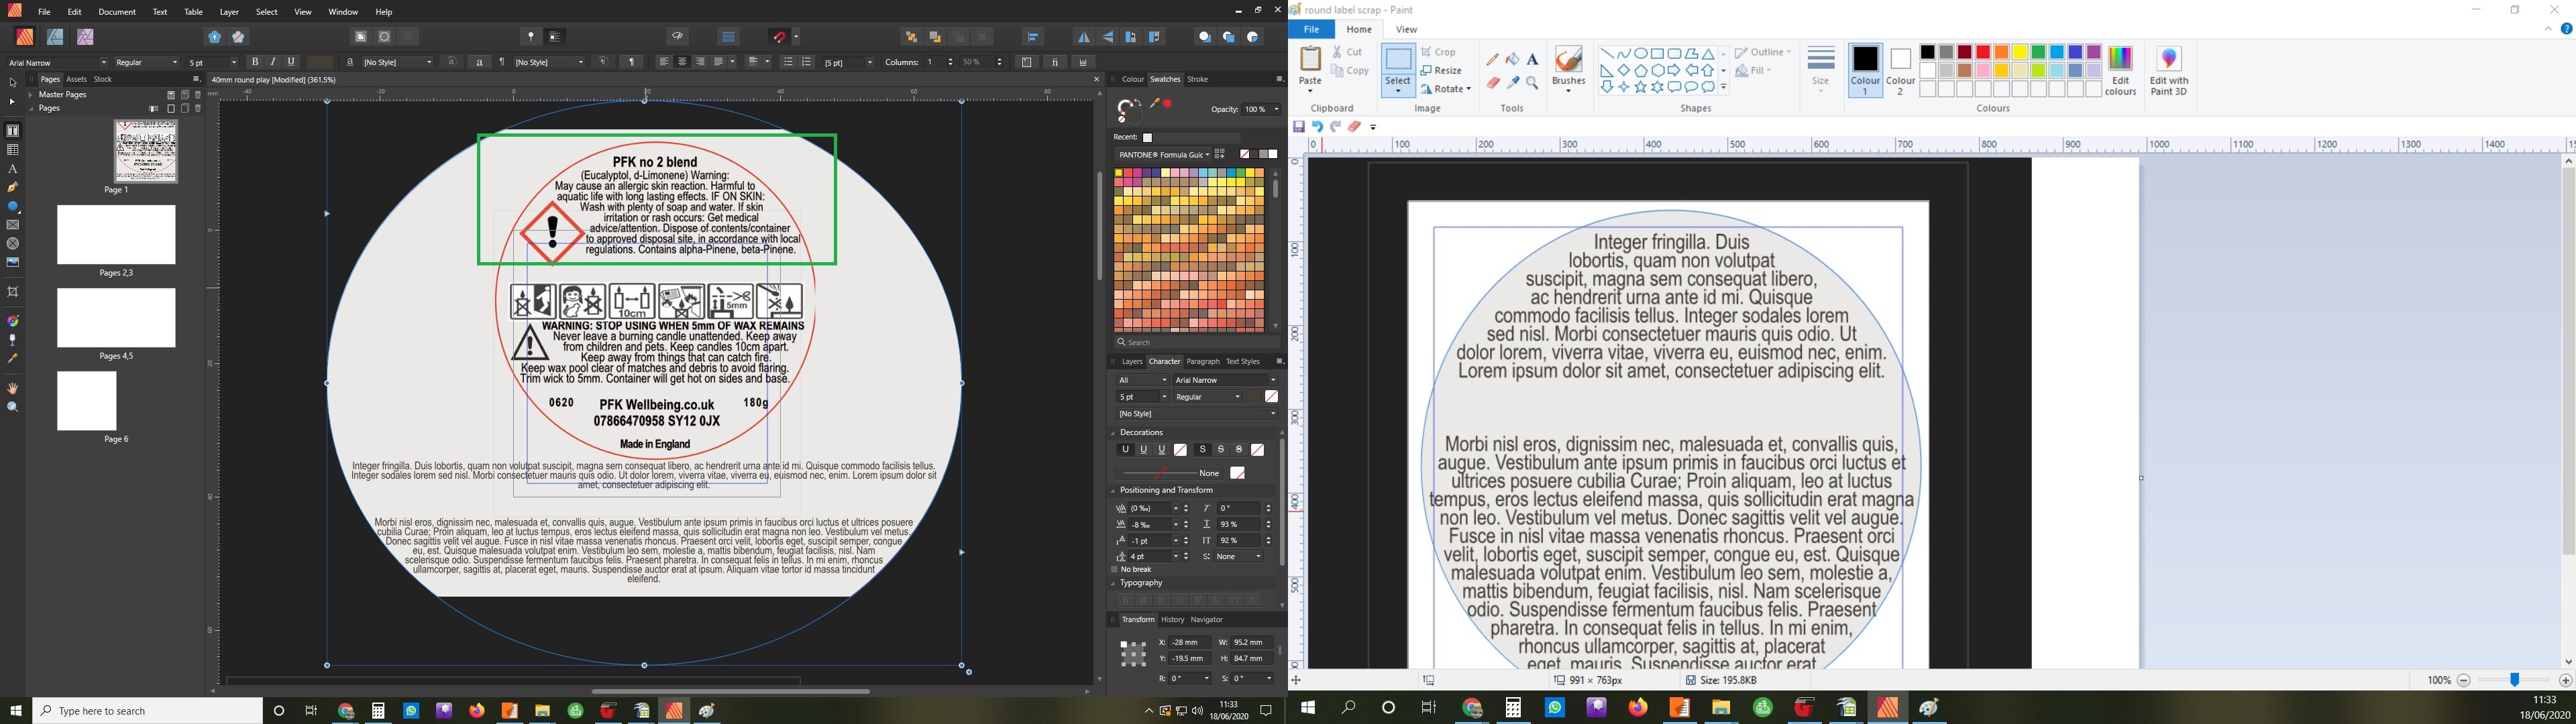2576x724 pixels.
Task: Click Edit colours in Paint
Action: (2120, 71)
